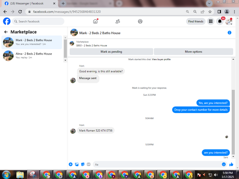Open the tab search dropdown arrow

tap(209, 3)
